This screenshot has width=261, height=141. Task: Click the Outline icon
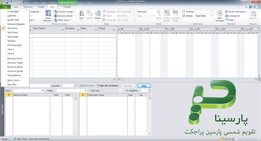pyautogui.click(x=89, y=13)
